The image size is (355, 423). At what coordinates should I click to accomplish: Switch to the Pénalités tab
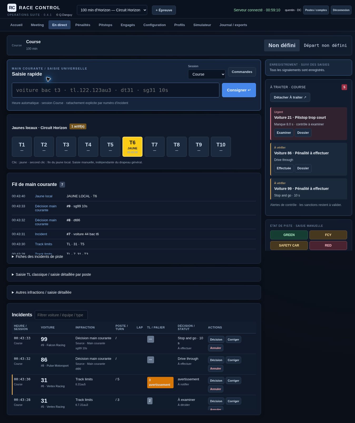83,25
